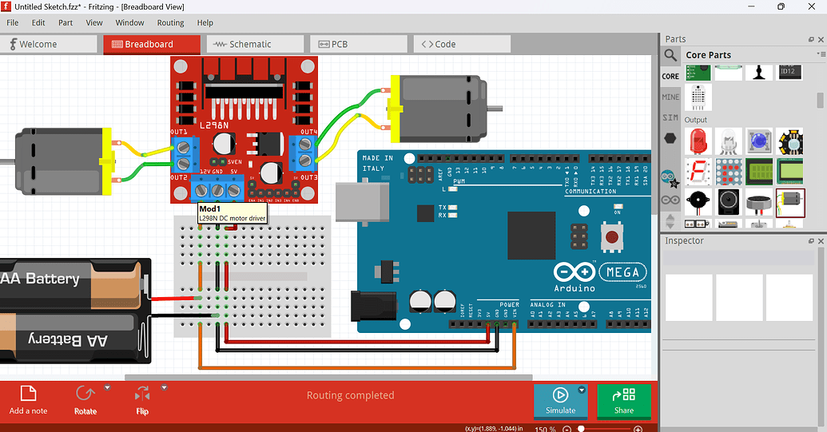Click the 150 % zoom field

[546, 429]
